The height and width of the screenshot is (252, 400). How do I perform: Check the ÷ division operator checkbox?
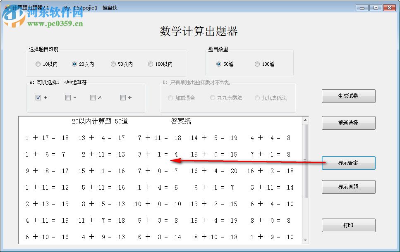pyautogui.click(x=122, y=97)
